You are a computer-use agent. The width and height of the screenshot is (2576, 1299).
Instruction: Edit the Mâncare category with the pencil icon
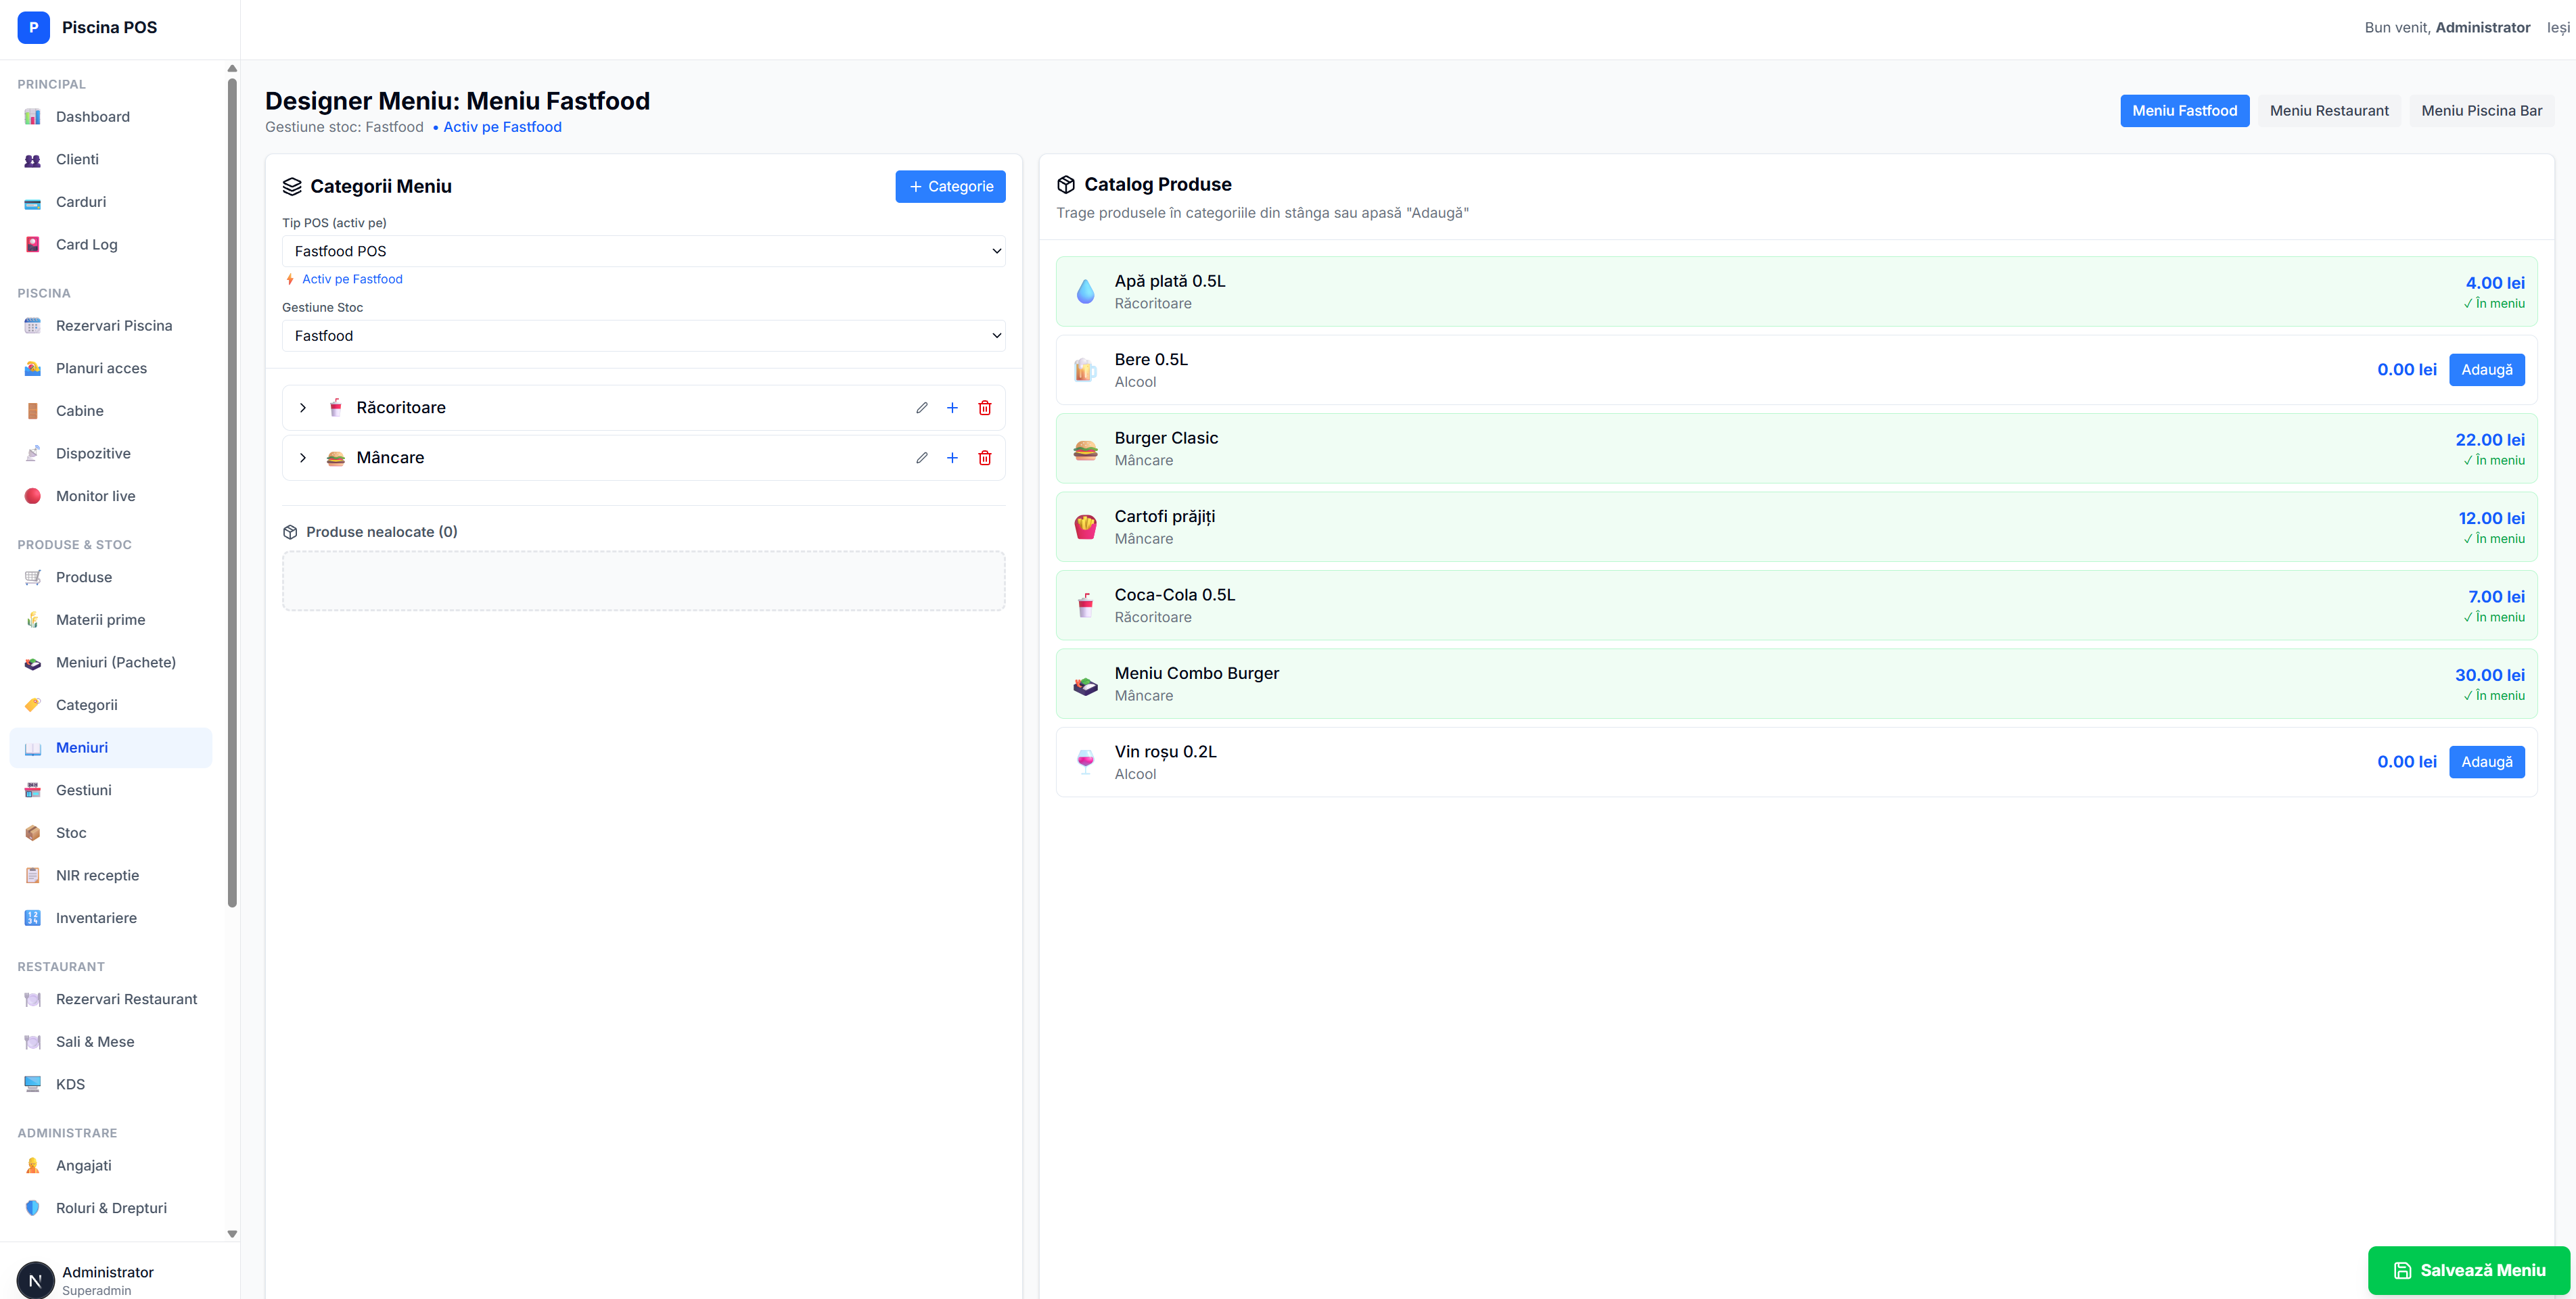pos(921,458)
